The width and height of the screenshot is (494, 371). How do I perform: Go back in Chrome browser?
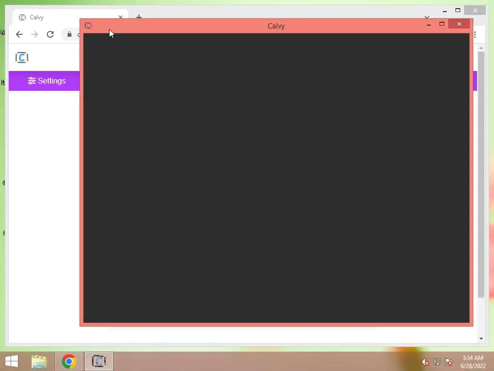[x=19, y=34]
